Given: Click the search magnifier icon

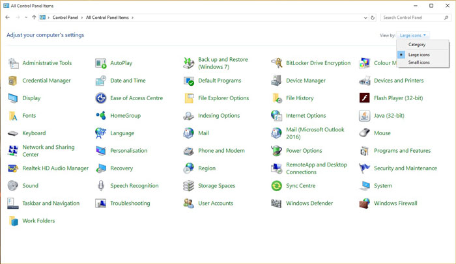Looking at the screenshot, I should point(446,18).
